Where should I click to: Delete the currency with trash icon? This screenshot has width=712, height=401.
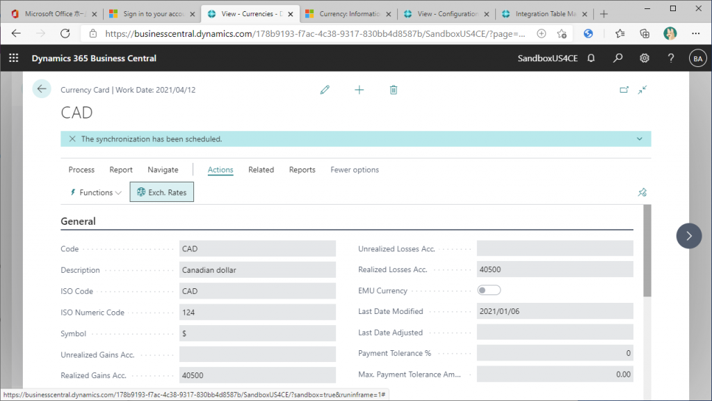pos(394,90)
